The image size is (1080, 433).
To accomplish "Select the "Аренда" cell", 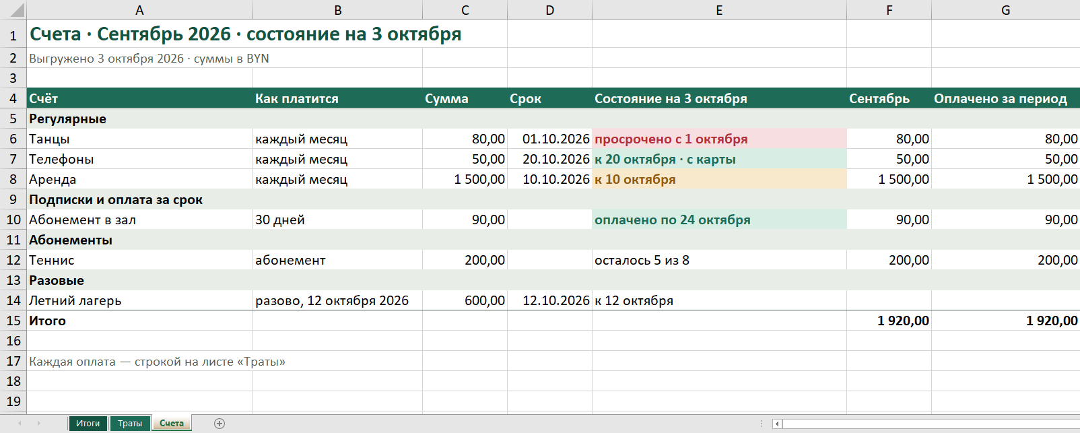I will point(139,179).
